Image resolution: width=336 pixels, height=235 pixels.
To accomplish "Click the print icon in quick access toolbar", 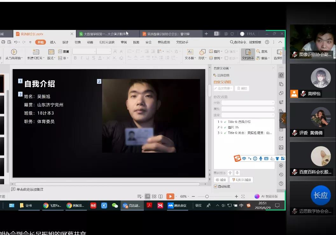I will click(3, 42).
